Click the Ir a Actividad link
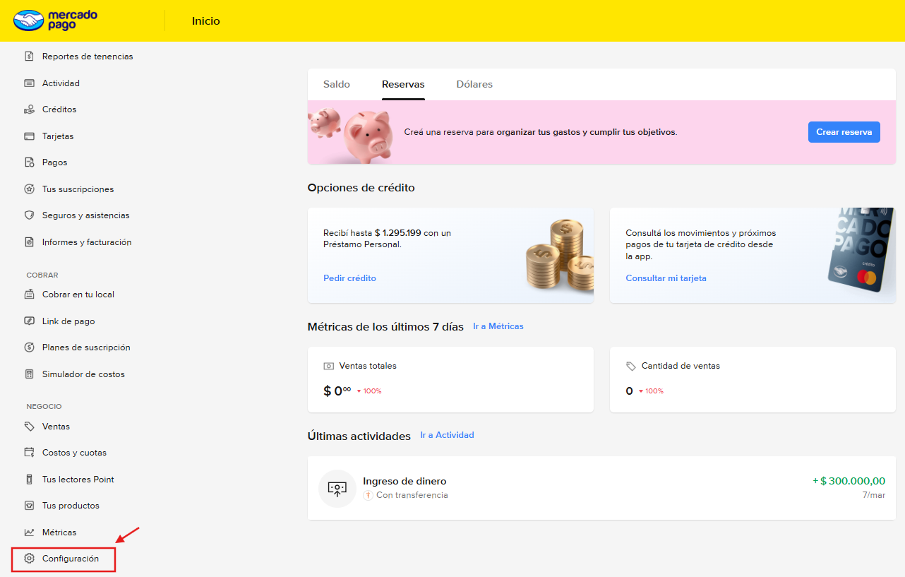 click(447, 435)
